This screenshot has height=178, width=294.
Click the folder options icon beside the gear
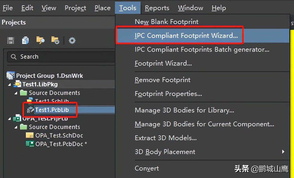pyautogui.click(x=55, y=40)
